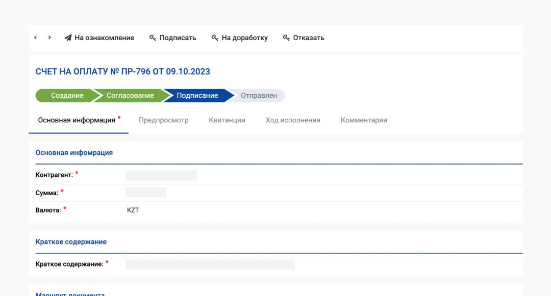Viewport: 551px width, 296px height.
Task: Go to previous document with left arrow
Action: click(x=36, y=38)
